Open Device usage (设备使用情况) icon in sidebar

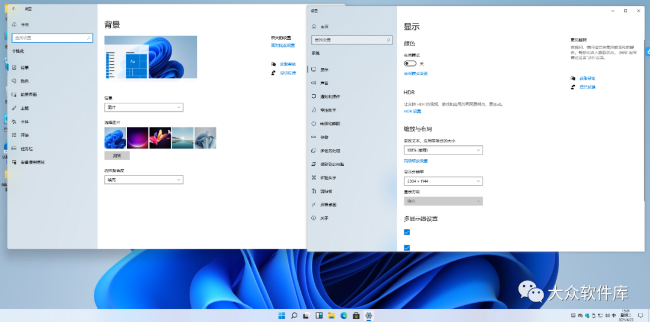click(14, 162)
